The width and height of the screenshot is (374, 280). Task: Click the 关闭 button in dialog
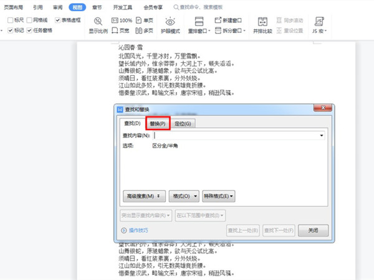(313, 230)
